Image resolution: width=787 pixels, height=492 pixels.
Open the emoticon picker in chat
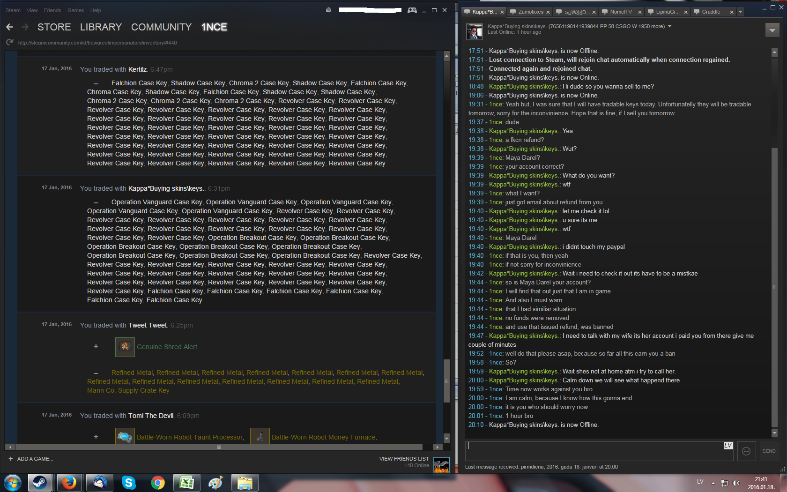(x=746, y=451)
